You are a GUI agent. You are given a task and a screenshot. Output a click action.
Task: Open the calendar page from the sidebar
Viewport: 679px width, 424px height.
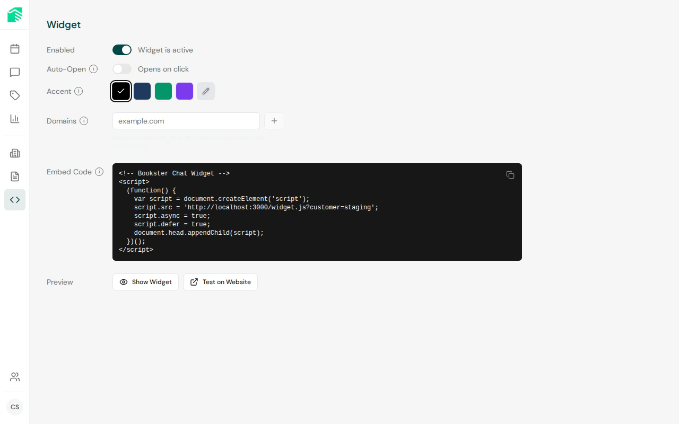pos(15,49)
